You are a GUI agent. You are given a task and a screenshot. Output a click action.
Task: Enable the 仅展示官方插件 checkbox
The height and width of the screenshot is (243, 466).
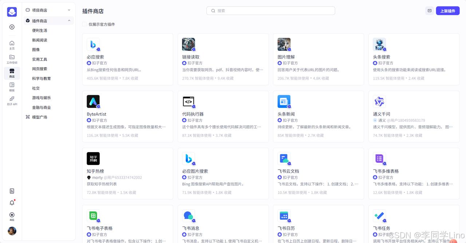pyautogui.click(x=84, y=24)
